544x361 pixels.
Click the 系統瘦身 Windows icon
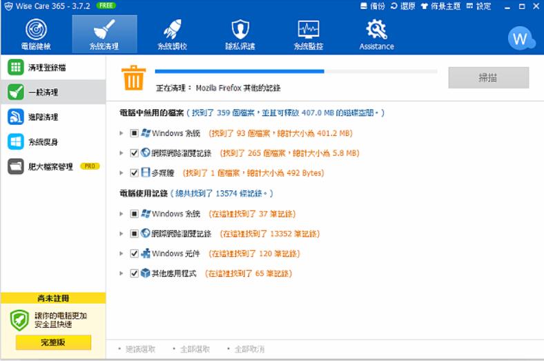(16, 142)
